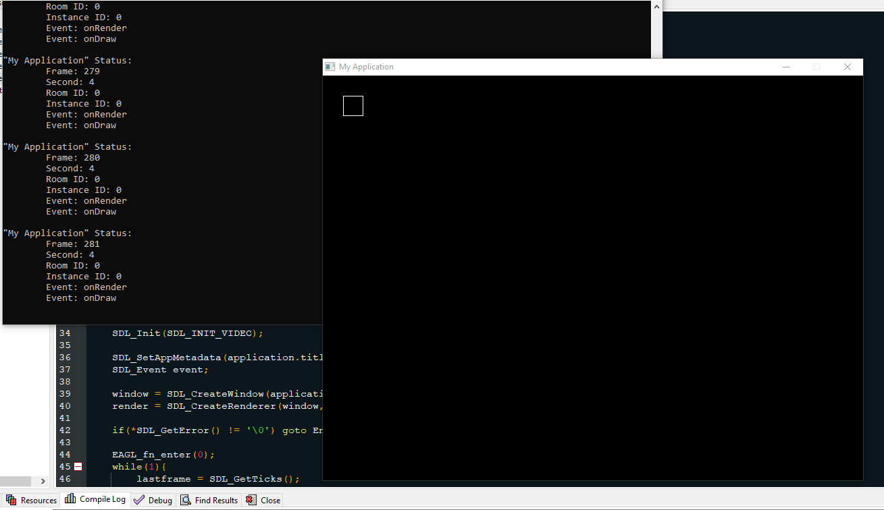Click the "SDL_Event event;" code line
Viewport: 884px width, 510px height.
(161, 370)
